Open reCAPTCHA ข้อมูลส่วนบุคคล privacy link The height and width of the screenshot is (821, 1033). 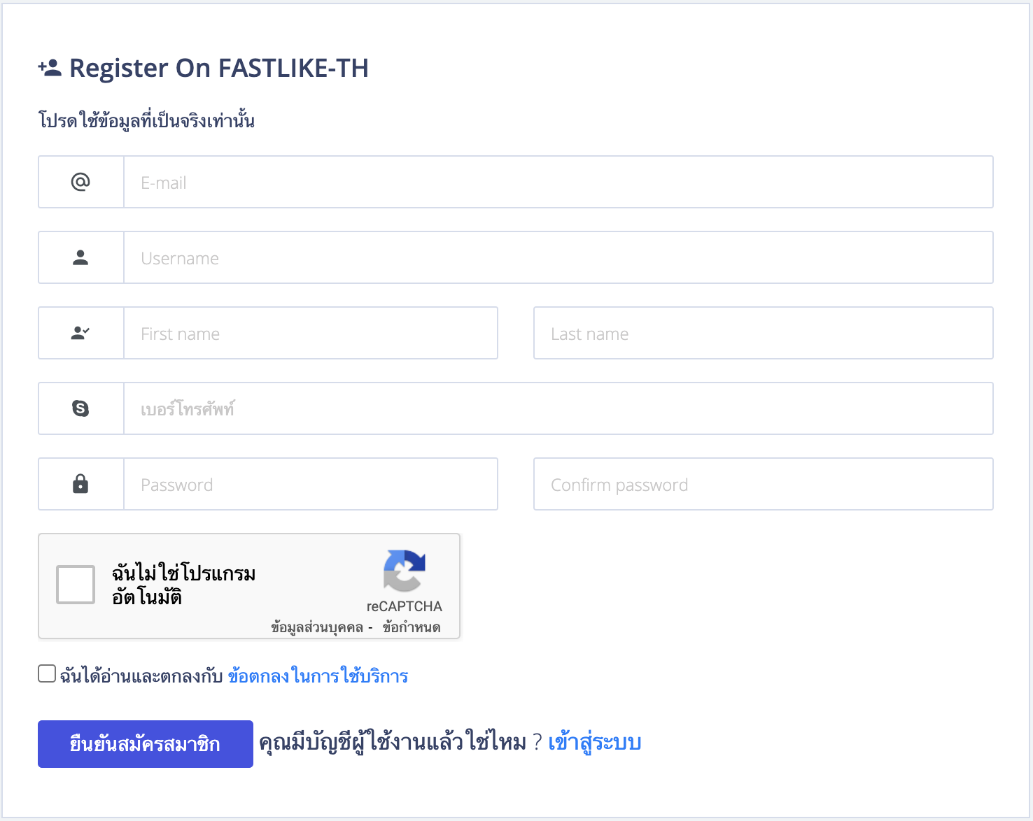(x=317, y=627)
